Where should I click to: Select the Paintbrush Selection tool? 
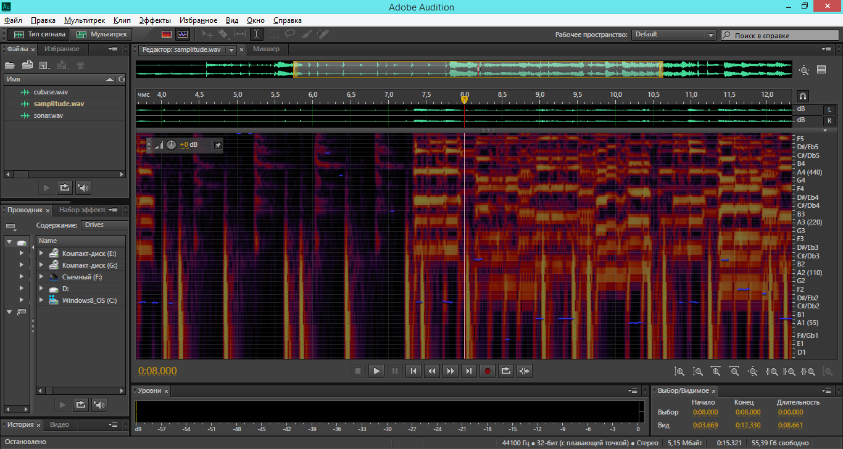tap(305, 35)
